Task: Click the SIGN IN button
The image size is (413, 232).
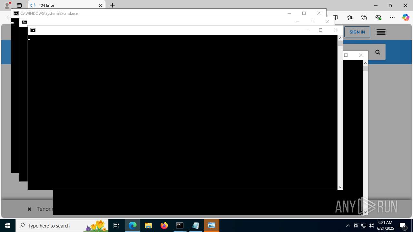Action: pos(357,32)
